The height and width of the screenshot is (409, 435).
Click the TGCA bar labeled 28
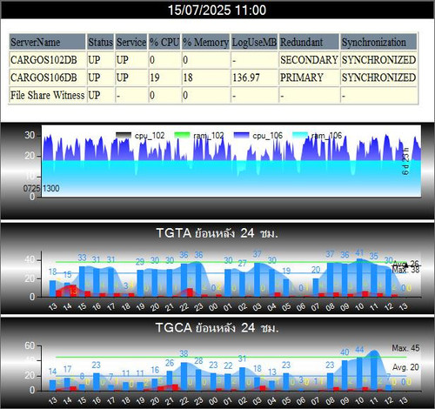(198, 380)
